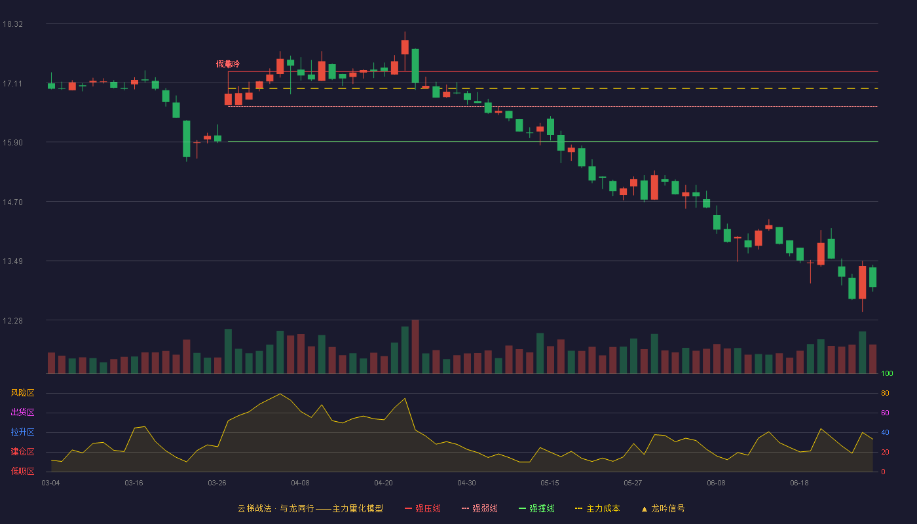Select the large green candle at the March low

click(x=187, y=139)
